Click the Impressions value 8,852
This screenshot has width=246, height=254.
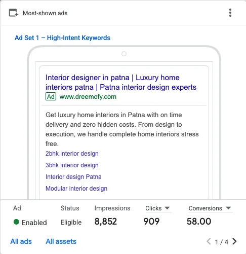[x=106, y=222]
